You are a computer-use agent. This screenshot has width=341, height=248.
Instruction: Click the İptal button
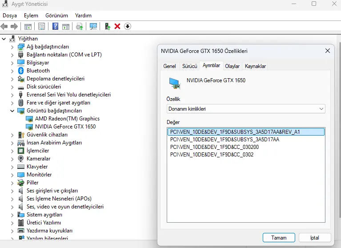(x=315, y=238)
